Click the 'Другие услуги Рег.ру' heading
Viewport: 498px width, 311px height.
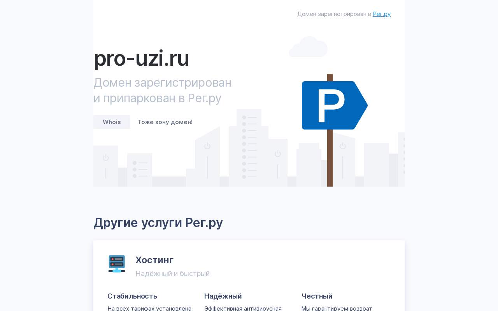pyautogui.click(x=158, y=222)
